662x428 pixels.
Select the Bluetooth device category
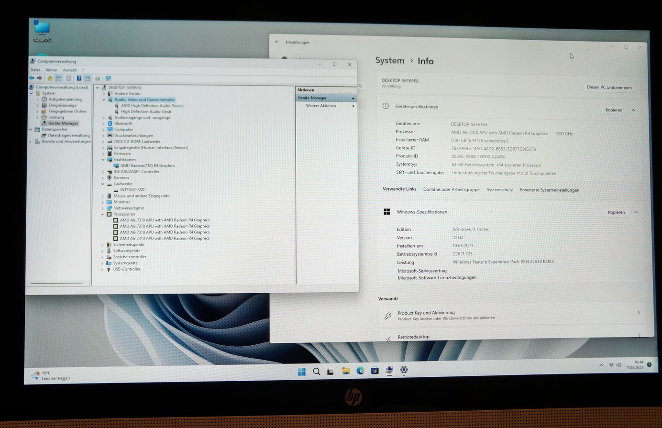click(x=123, y=123)
